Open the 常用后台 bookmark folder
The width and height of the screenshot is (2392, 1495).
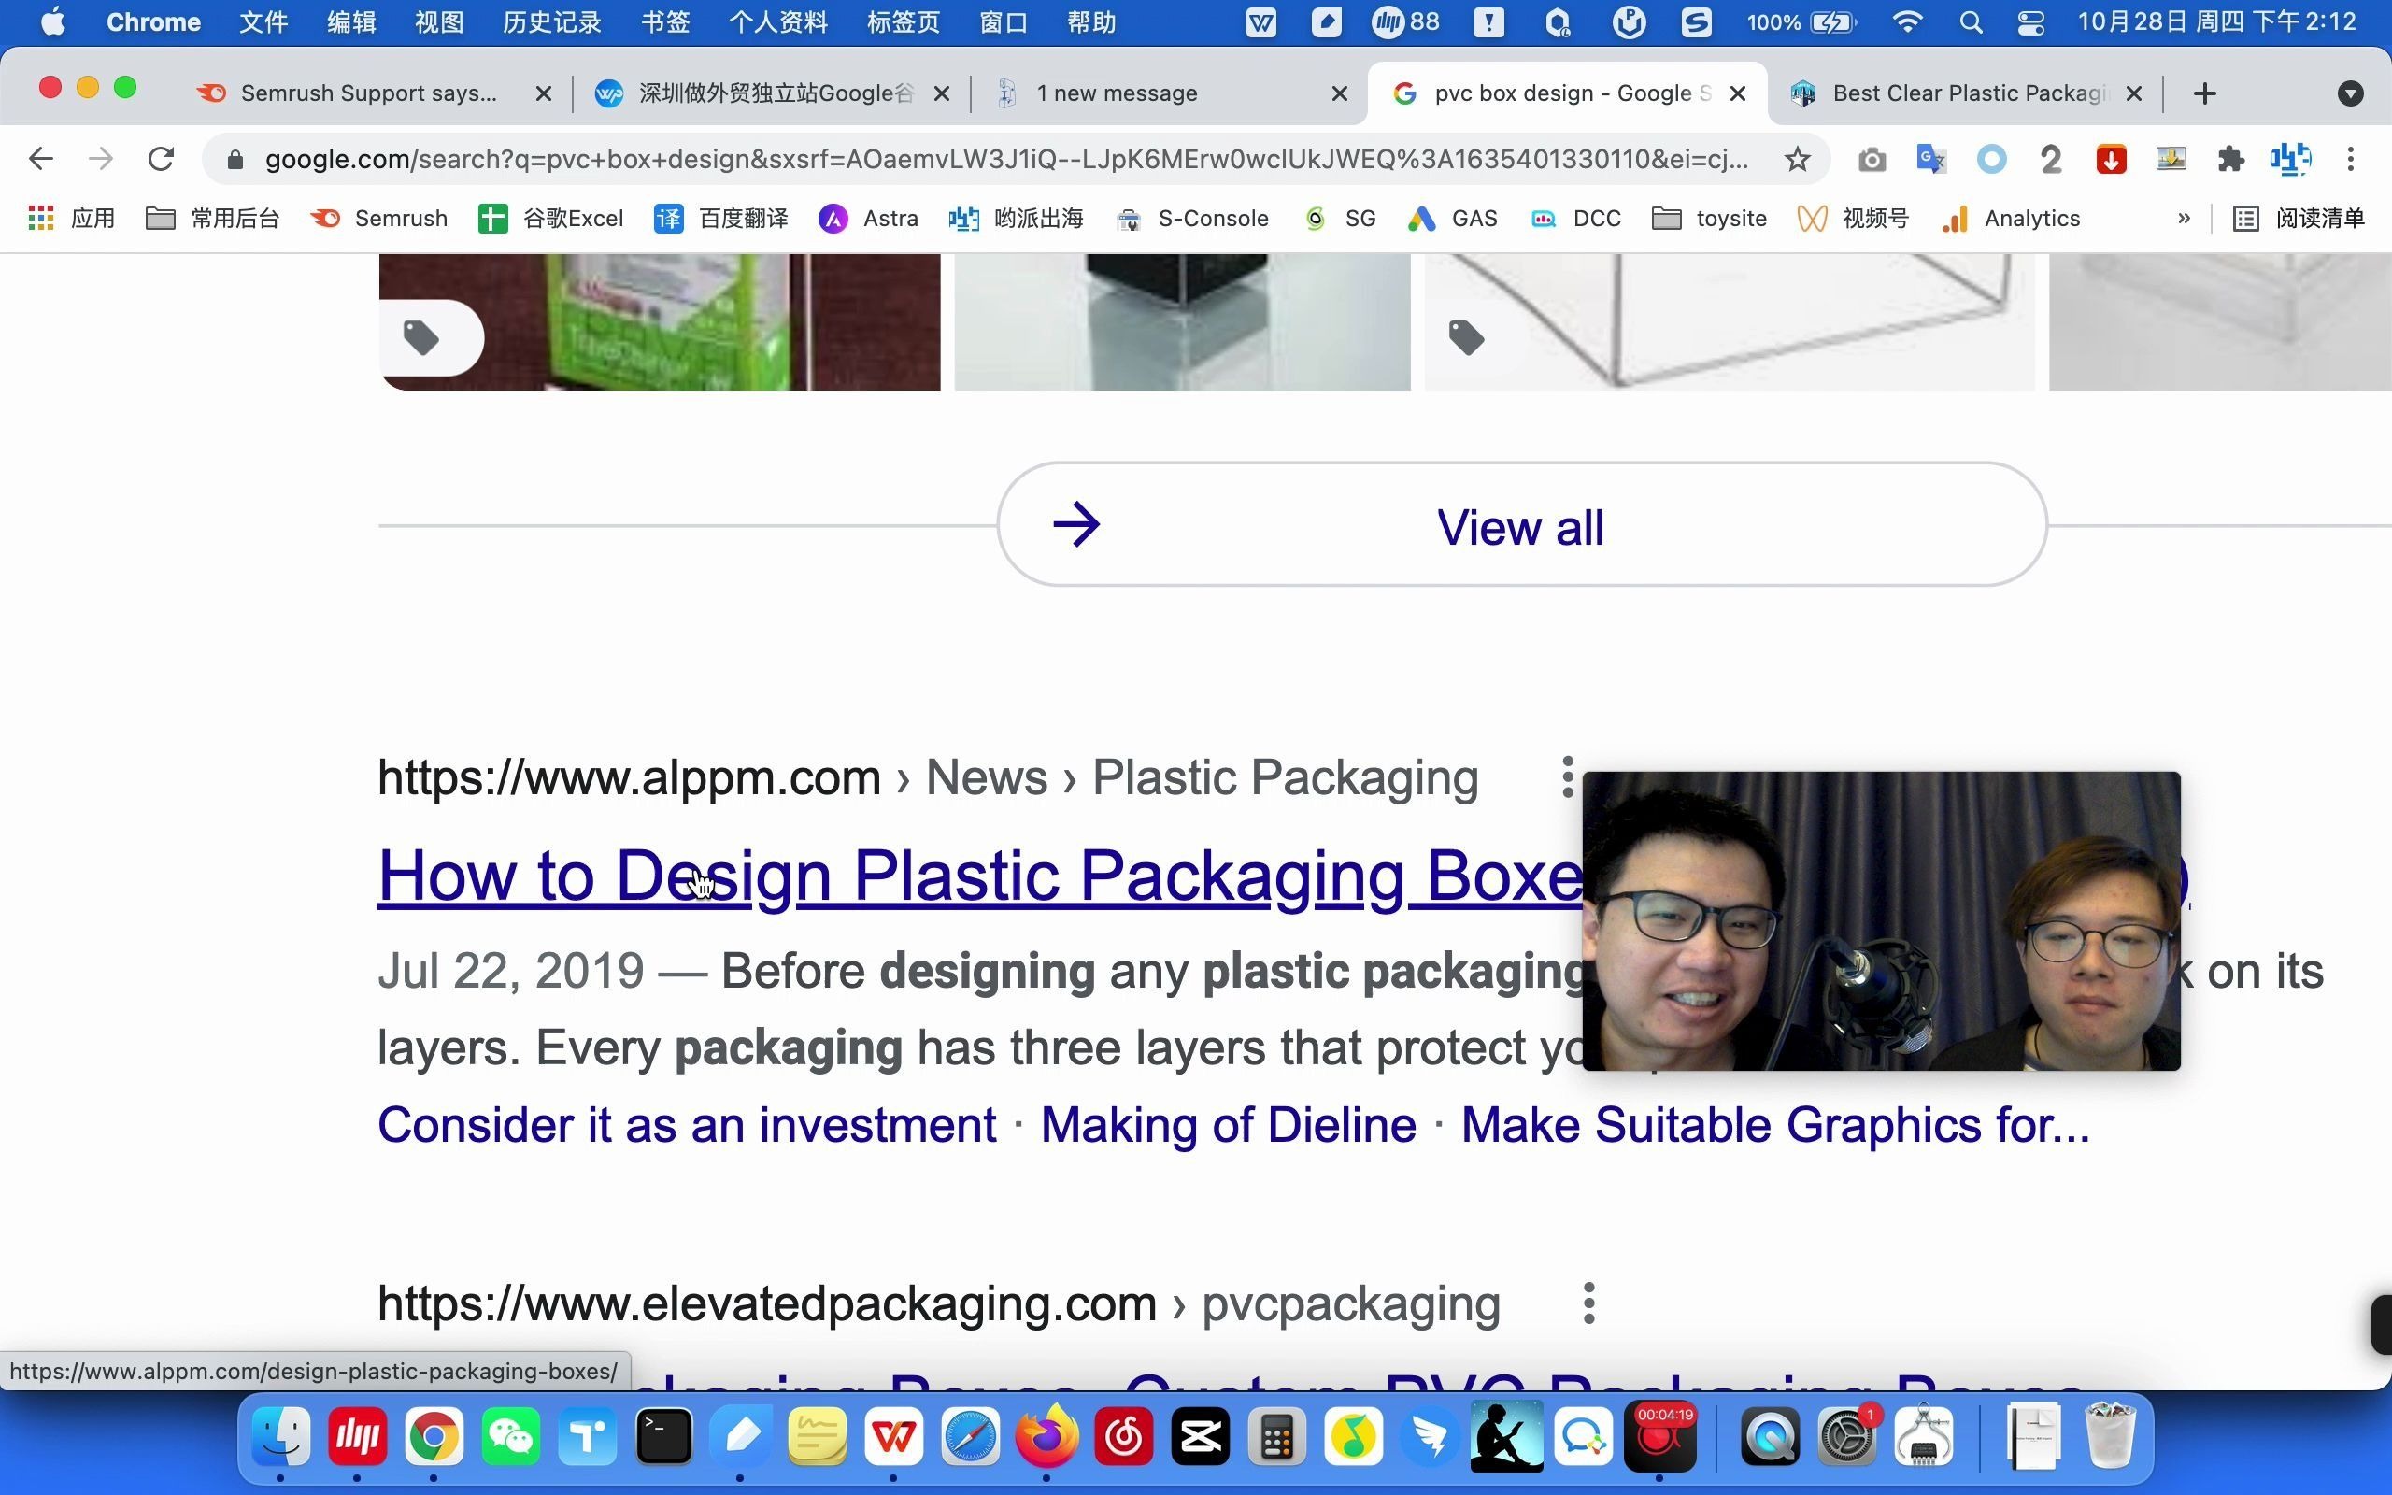[212, 218]
